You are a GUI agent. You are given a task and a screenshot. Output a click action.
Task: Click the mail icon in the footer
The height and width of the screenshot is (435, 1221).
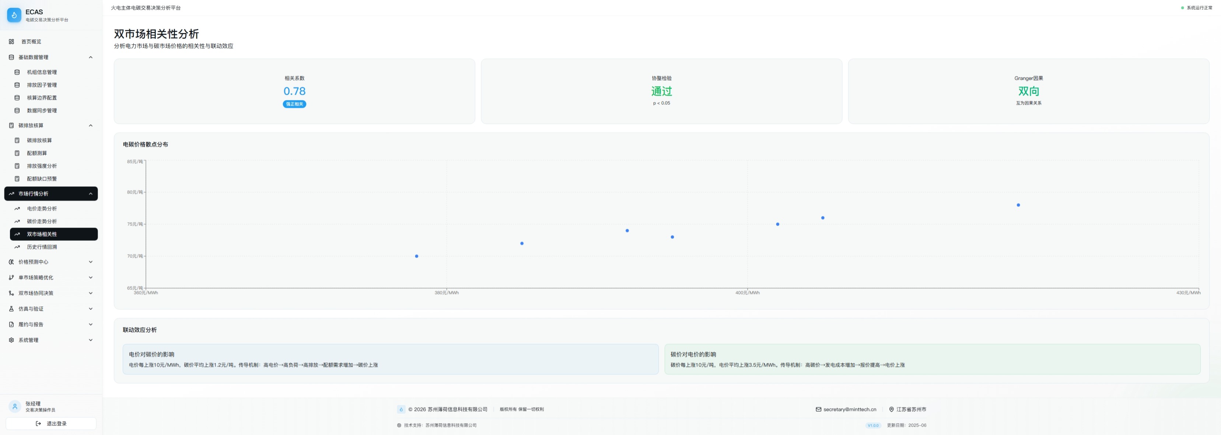(818, 410)
